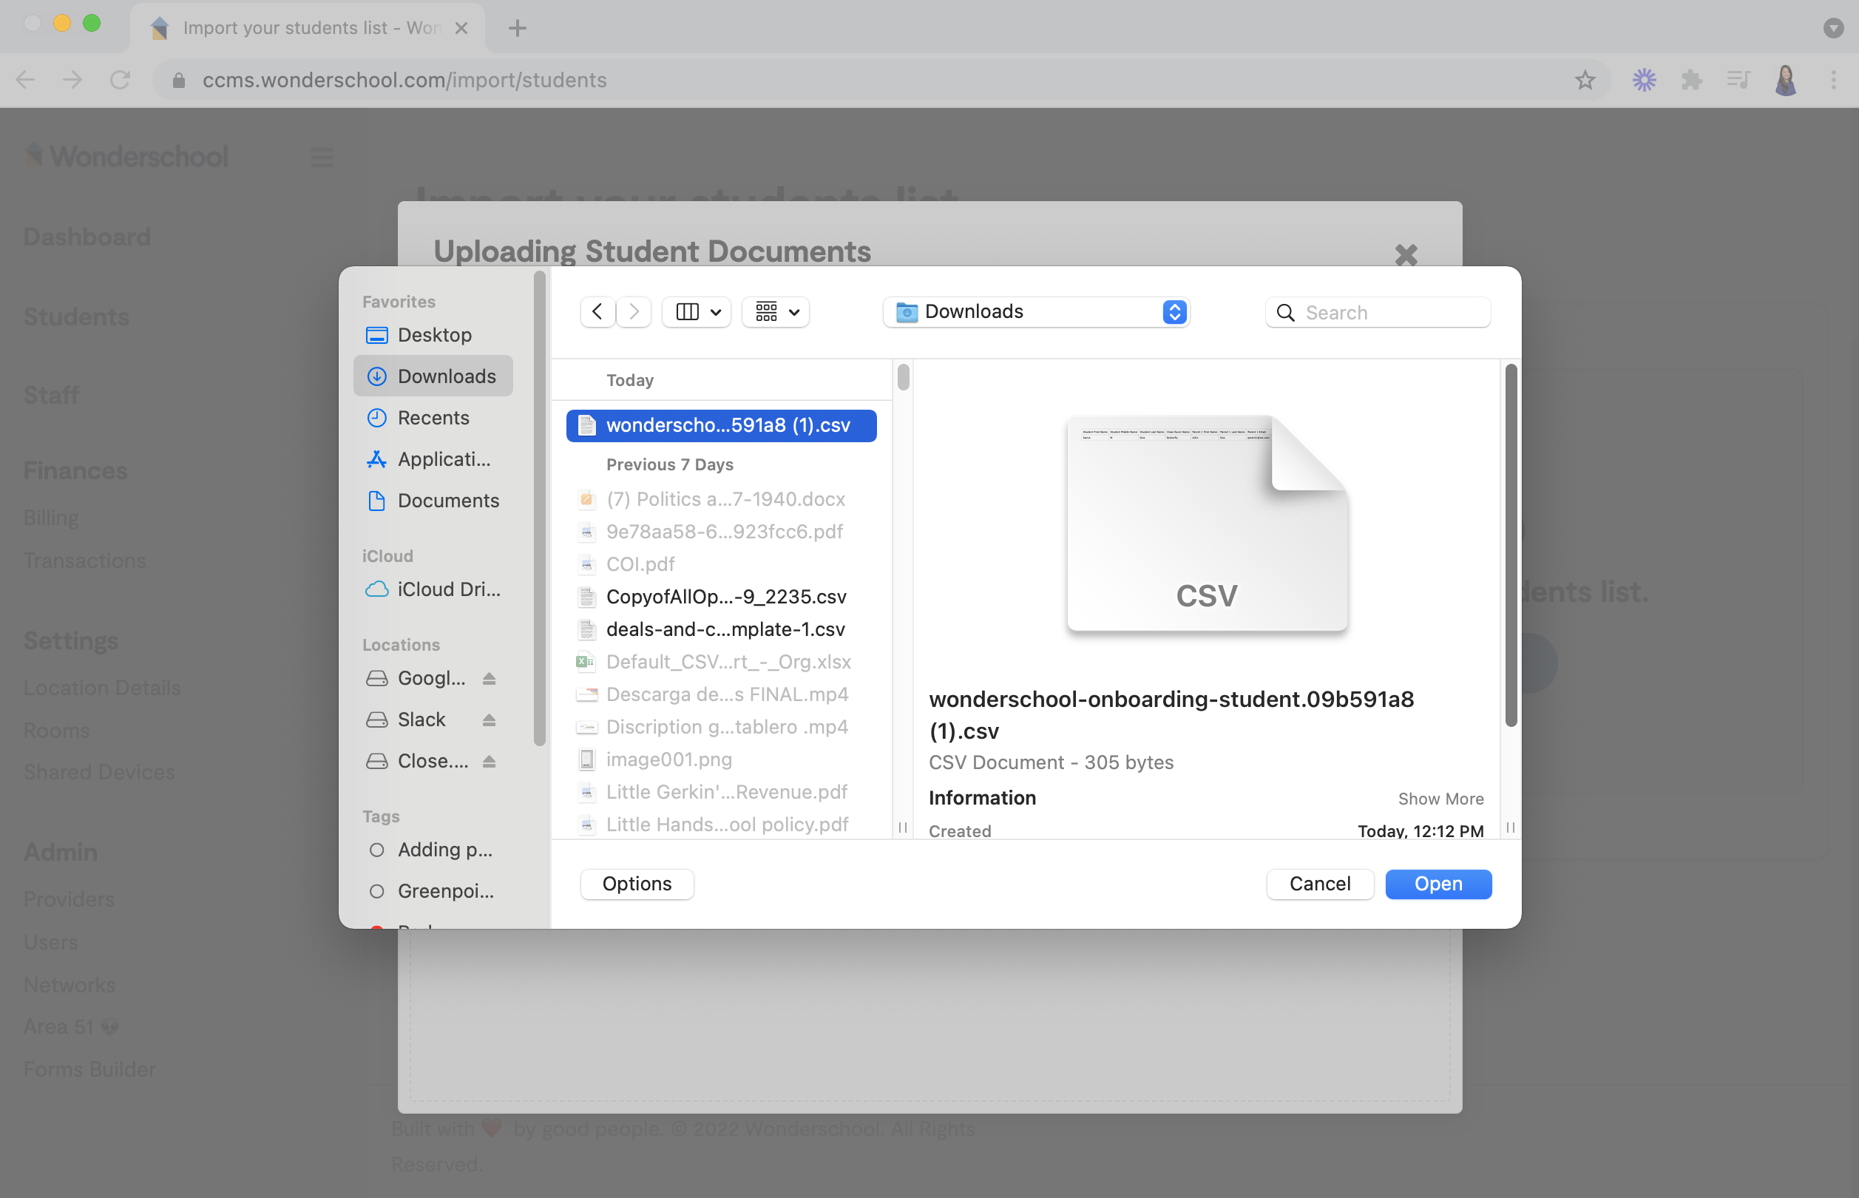Bookmark this page with the star
This screenshot has height=1198, width=1859.
(x=1585, y=79)
